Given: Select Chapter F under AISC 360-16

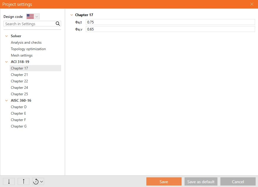Looking at the screenshot, I should pos(18,120).
